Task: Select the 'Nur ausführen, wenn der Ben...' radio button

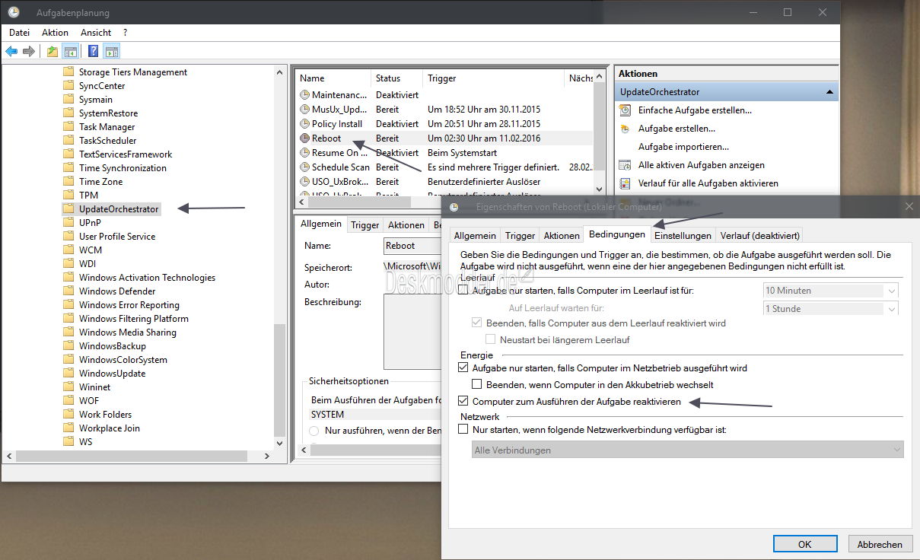Action: click(314, 431)
